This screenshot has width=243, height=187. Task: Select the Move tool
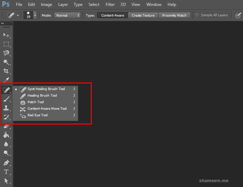[6, 35]
